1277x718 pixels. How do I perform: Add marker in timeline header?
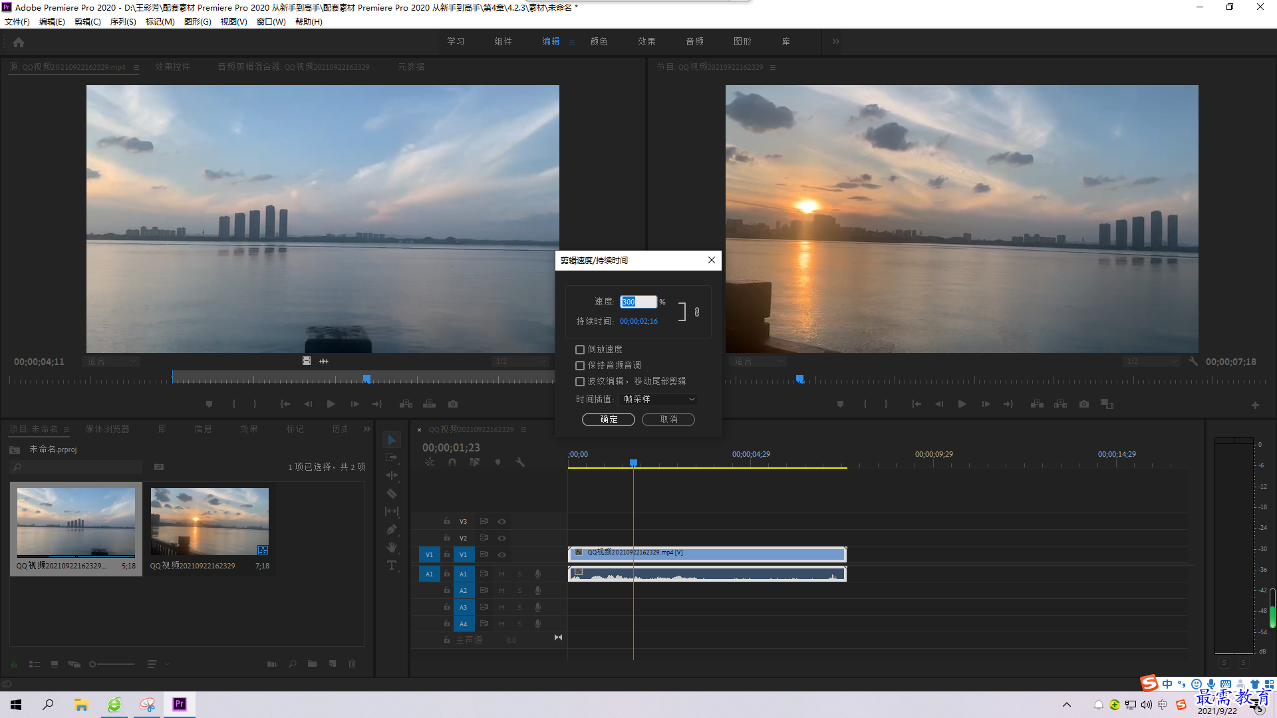(x=497, y=462)
